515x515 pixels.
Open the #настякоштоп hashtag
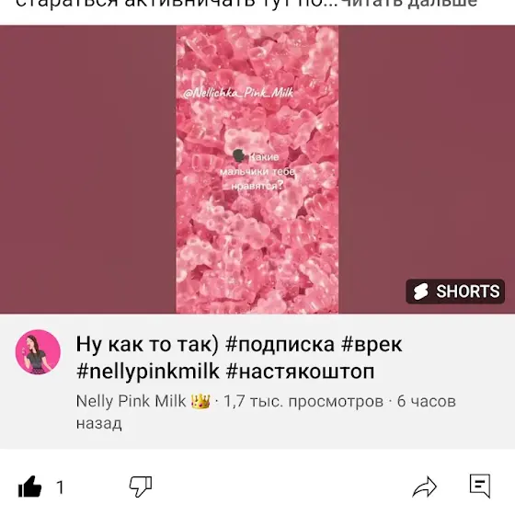pos(300,372)
